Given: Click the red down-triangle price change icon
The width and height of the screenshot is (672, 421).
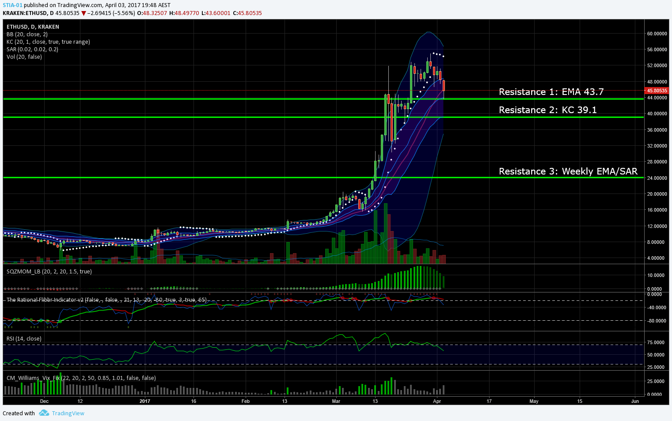Looking at the screenshot, I should 84,13.
